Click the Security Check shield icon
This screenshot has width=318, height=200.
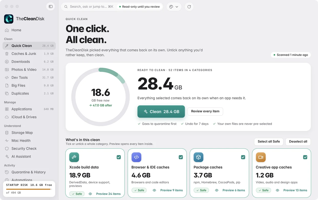7,148
